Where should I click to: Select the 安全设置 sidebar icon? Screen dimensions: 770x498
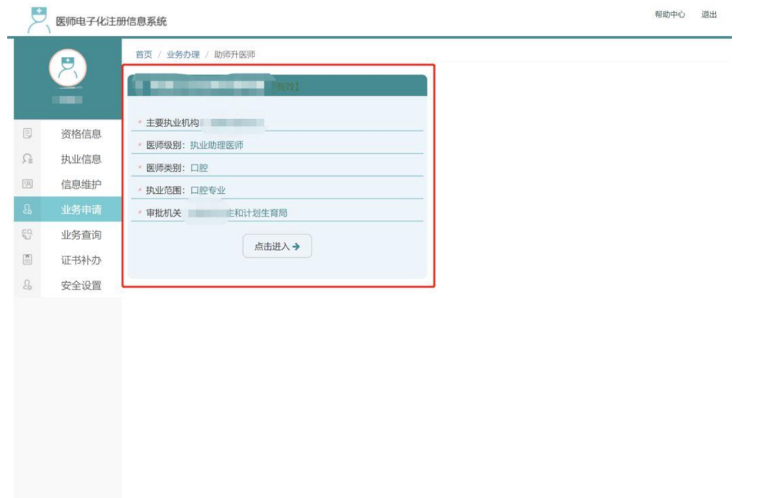[x=26, y=285]
